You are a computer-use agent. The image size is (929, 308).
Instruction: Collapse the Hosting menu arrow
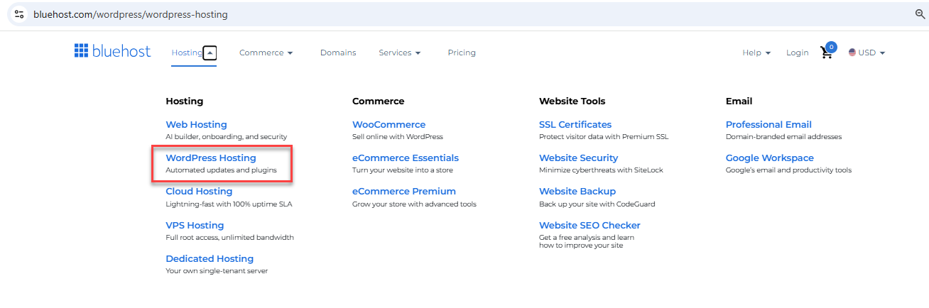tap(210, 53)
